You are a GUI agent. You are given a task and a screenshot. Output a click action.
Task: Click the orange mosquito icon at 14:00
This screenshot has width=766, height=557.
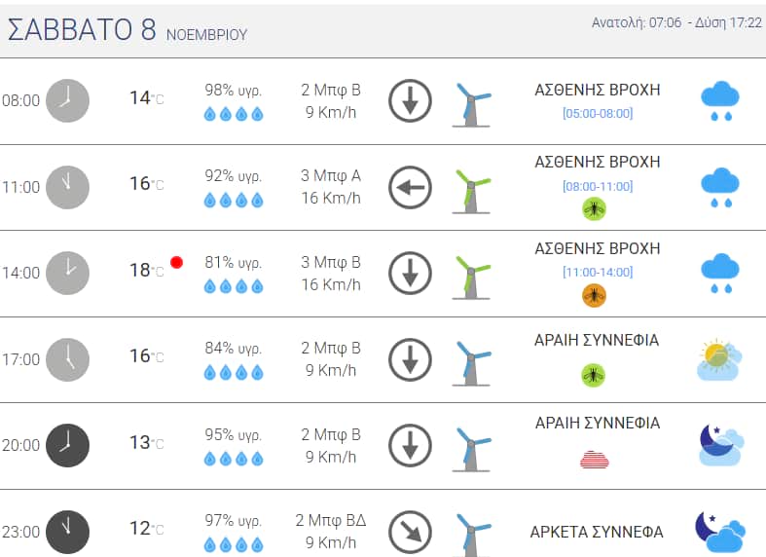pyautogui.click(x=594, y=295)
